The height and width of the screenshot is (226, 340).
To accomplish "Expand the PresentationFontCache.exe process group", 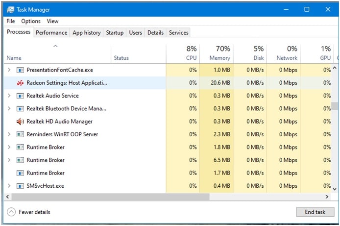I will (x=9, y=70).
